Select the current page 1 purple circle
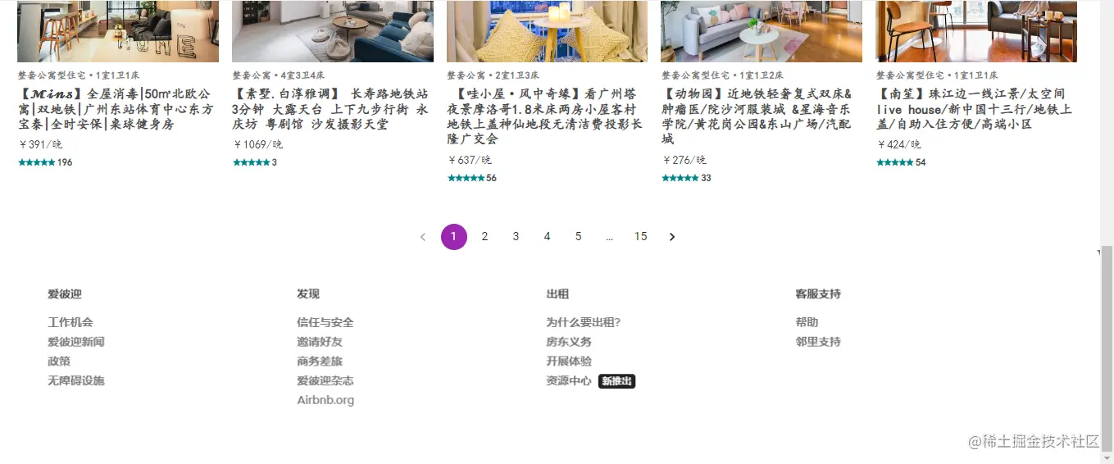 pyautogui.click(x=453, y=237)
